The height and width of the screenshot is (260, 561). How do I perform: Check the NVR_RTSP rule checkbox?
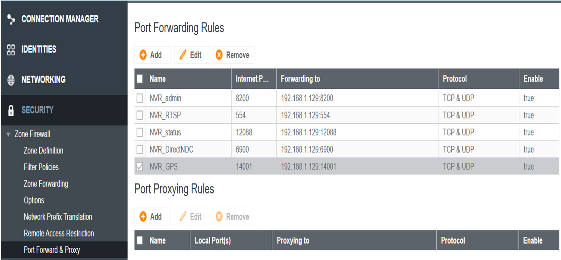[140, 115]
